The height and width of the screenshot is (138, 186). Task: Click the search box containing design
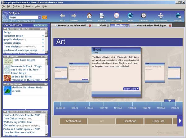tap(24, 17)
